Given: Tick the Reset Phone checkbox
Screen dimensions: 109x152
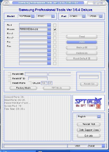Looking at the screenshot, I should tap(9, 83).
